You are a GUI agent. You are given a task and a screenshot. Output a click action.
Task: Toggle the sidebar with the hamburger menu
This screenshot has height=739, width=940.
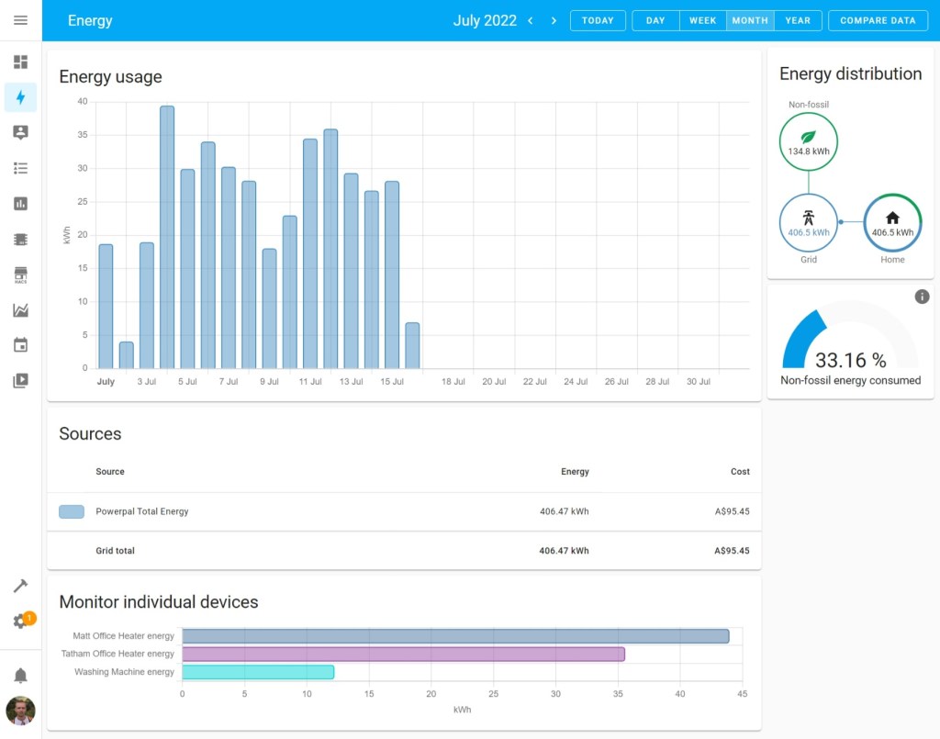point(20,20)
